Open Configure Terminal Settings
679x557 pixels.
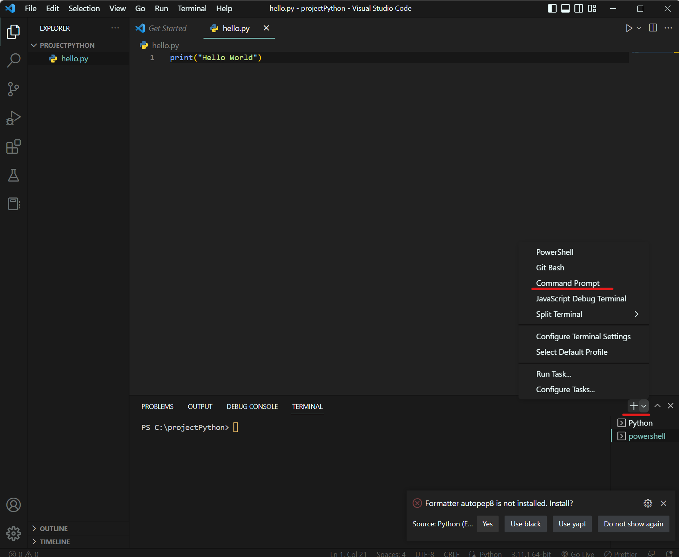pyautogui.click(x=583, y=336)
